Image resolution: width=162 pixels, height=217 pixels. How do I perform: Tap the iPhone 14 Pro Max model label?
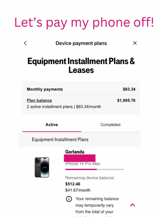coord(83,164)
